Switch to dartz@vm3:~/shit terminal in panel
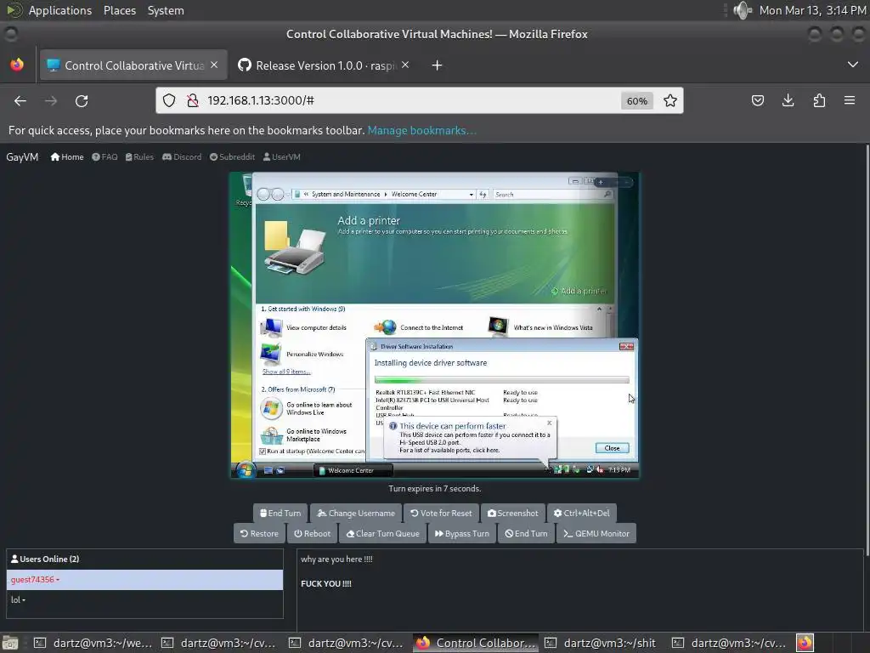Viewport: 870px width, 653px height. click(602, 643)
